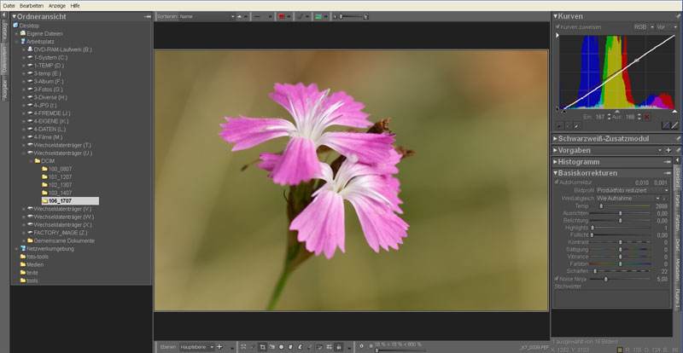Open the Anzeige menu
Image resolution: width=683 pixels, height=353 pixels.
tap(56, 4)
